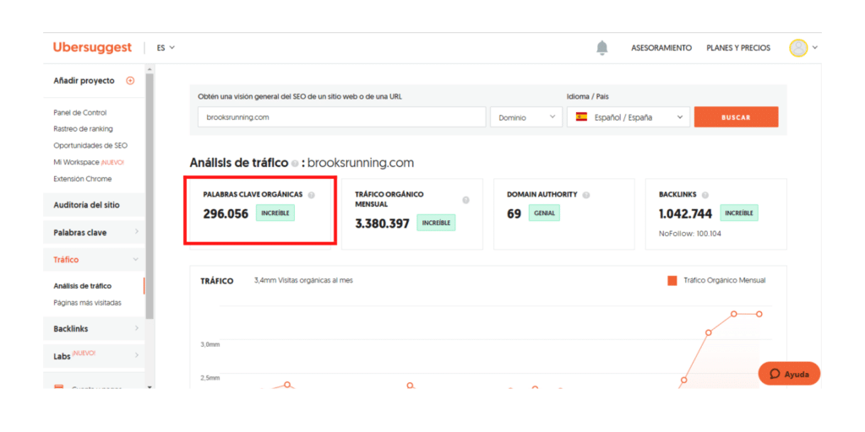Viewport: 865px width, 432px height.
Task: Open Extensión Chrome link
Action: coord(82,179)
